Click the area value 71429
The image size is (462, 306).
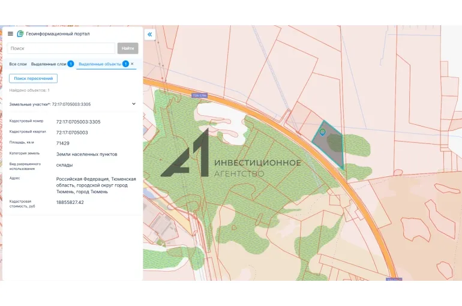click(x=62, y=143)
